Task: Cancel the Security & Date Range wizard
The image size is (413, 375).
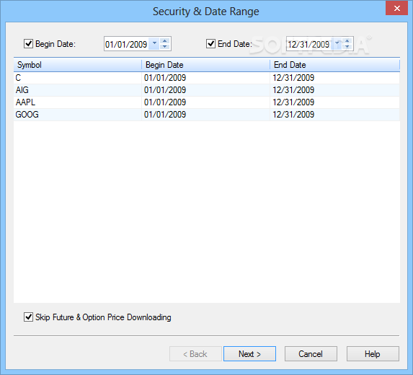Action: 311,353
